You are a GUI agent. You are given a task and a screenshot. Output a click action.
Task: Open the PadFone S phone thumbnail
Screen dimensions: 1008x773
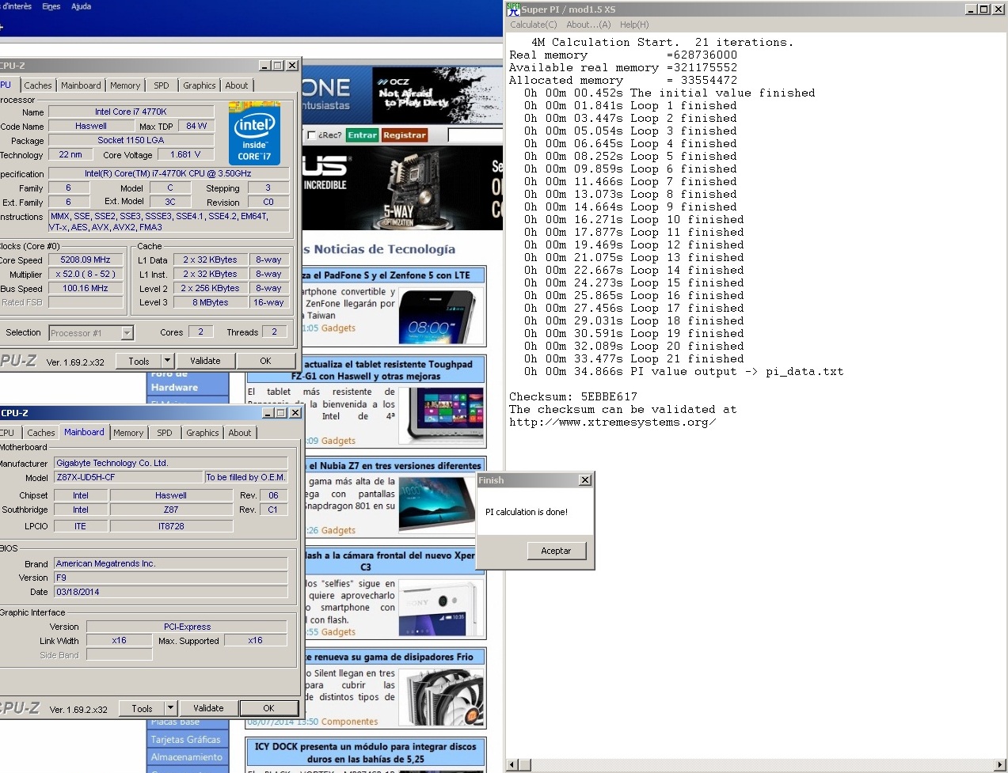[x=440, y=316]
